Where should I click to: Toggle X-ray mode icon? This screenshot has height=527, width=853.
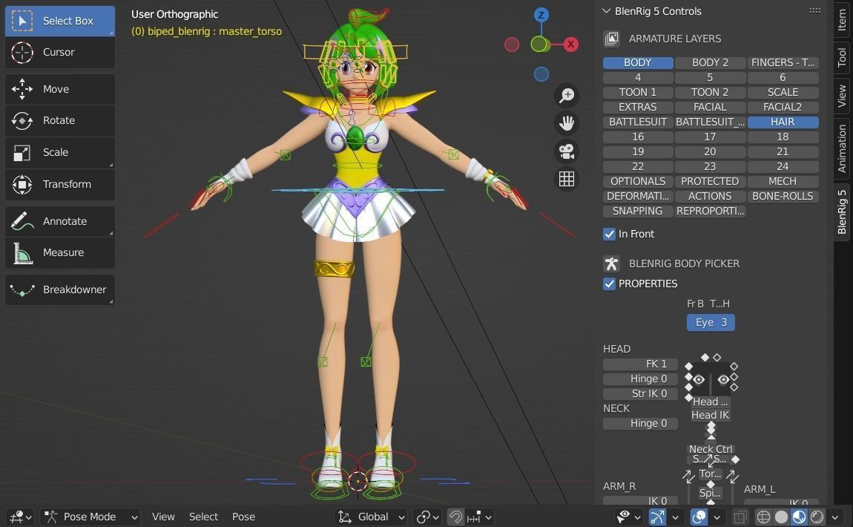(740, 517)
